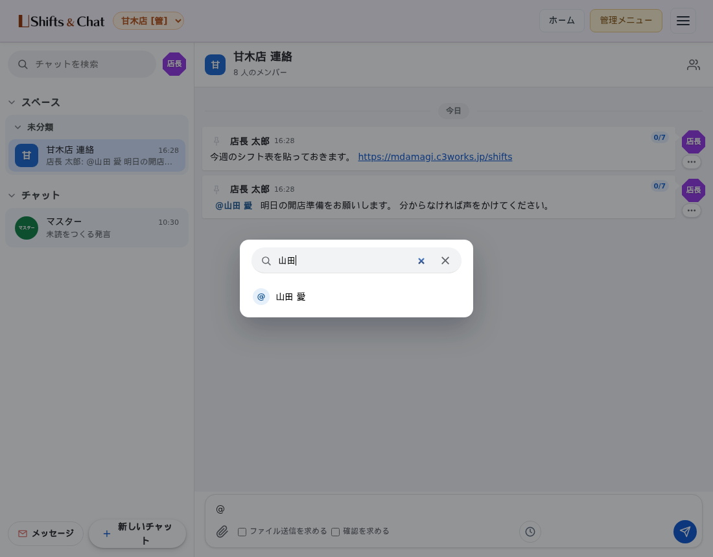Select 山田 愛 from mention results
The image size is (713, 557).
point(356,297)
